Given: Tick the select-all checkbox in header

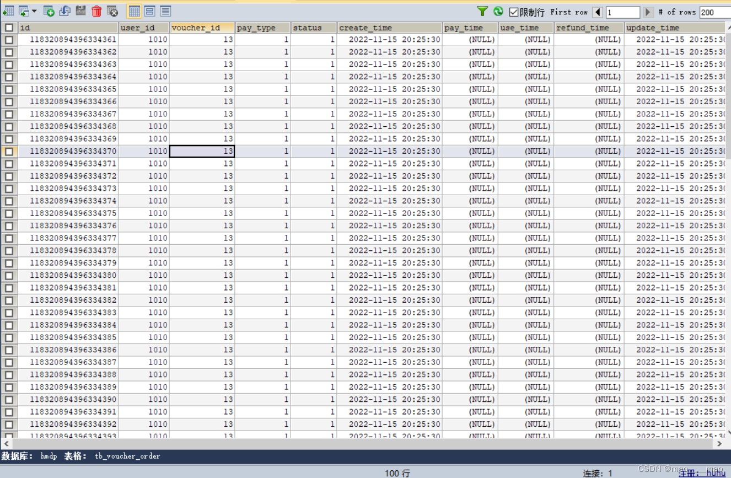Looking at the screenshot, I should 9,28.
